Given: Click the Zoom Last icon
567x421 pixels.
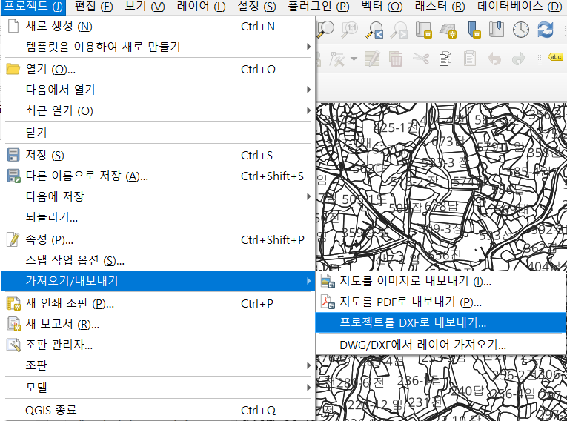Looking at the screenshot, I should coord(374,30).
